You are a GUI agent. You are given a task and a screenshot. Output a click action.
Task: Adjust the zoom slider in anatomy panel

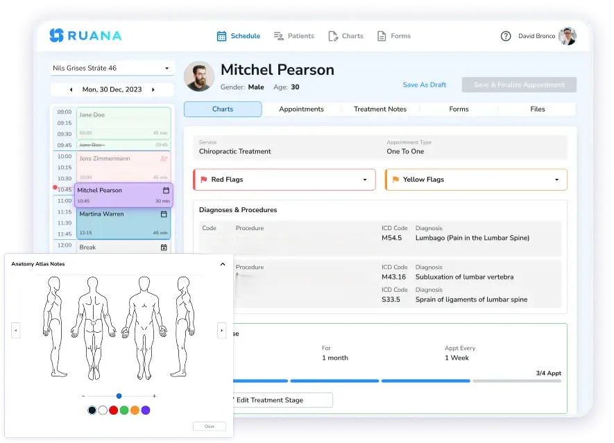119,396
